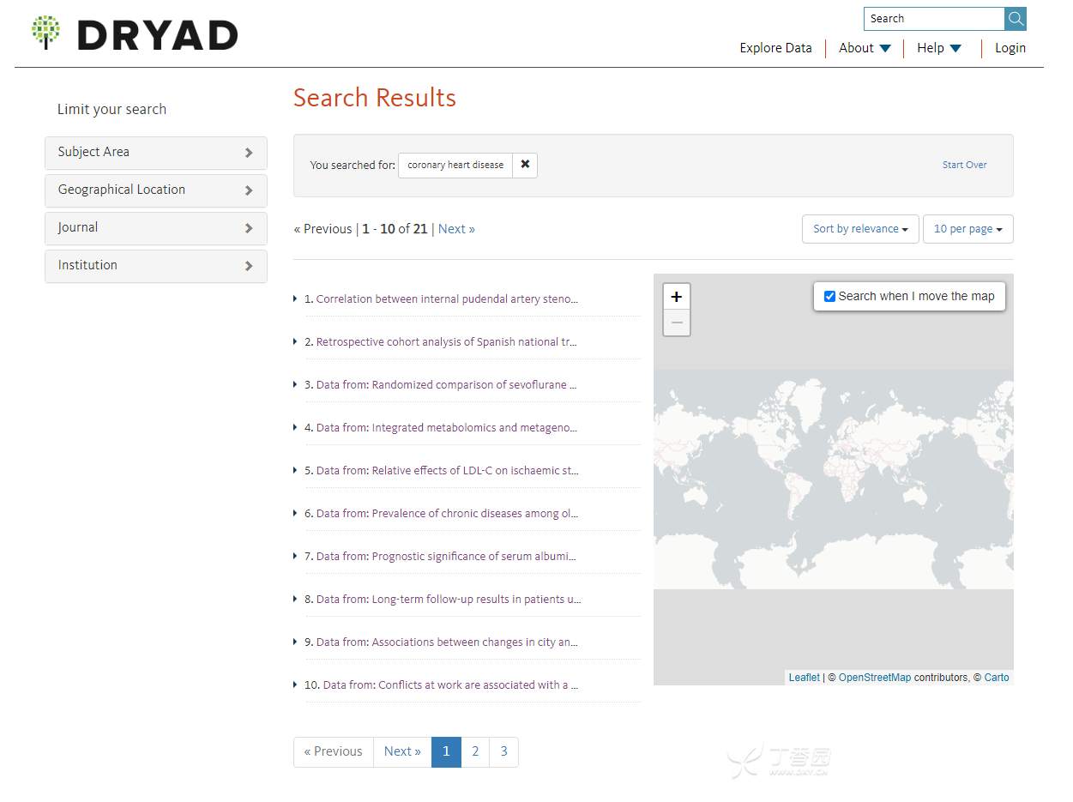Viewport: 1073px width, 802px height.
Task: Toggle Search when I move the map
Action: point(829,297)
